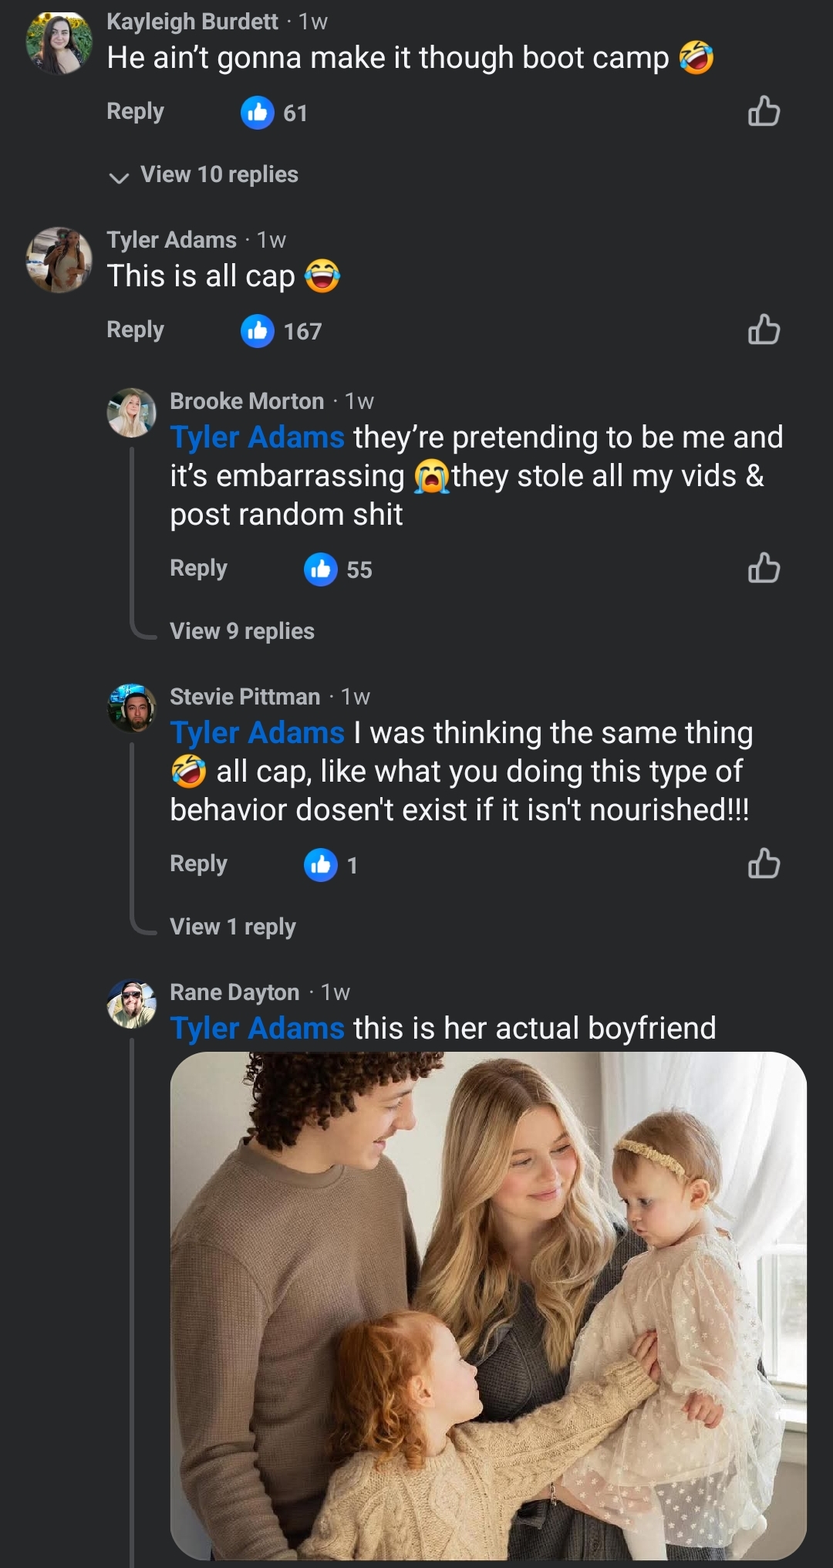Like Kayleigh Burdett's boot camp comment
833x1568 pixels.
(x=764, y=112)
